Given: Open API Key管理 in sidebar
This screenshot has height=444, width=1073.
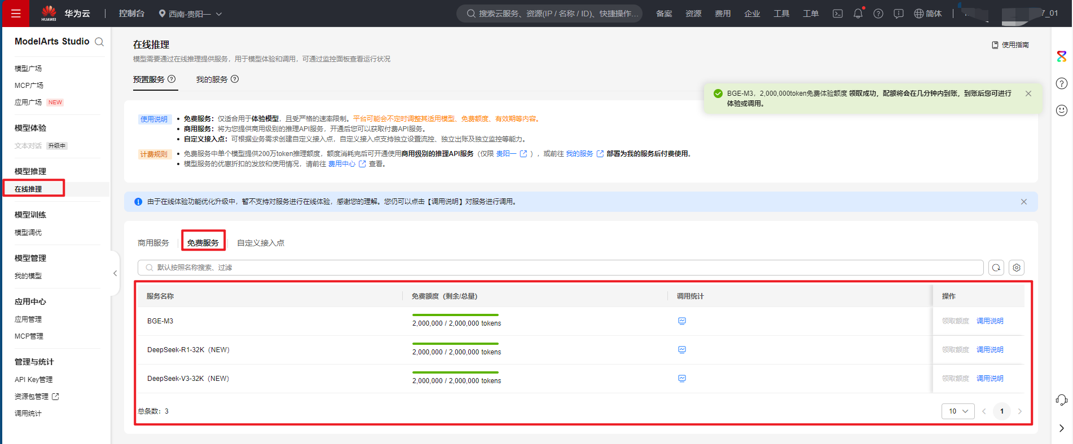Looking at the screenshot, I should [x=34, y=379].
